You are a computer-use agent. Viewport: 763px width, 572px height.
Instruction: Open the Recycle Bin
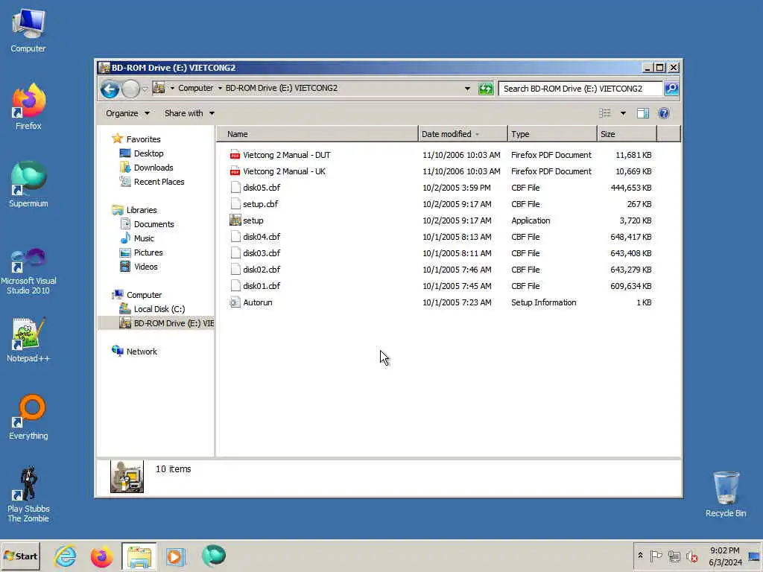(726, 495)
